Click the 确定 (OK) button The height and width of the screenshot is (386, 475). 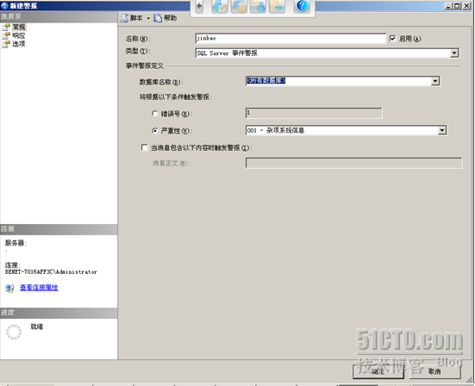pyautogui.click(x=378, y=371)
